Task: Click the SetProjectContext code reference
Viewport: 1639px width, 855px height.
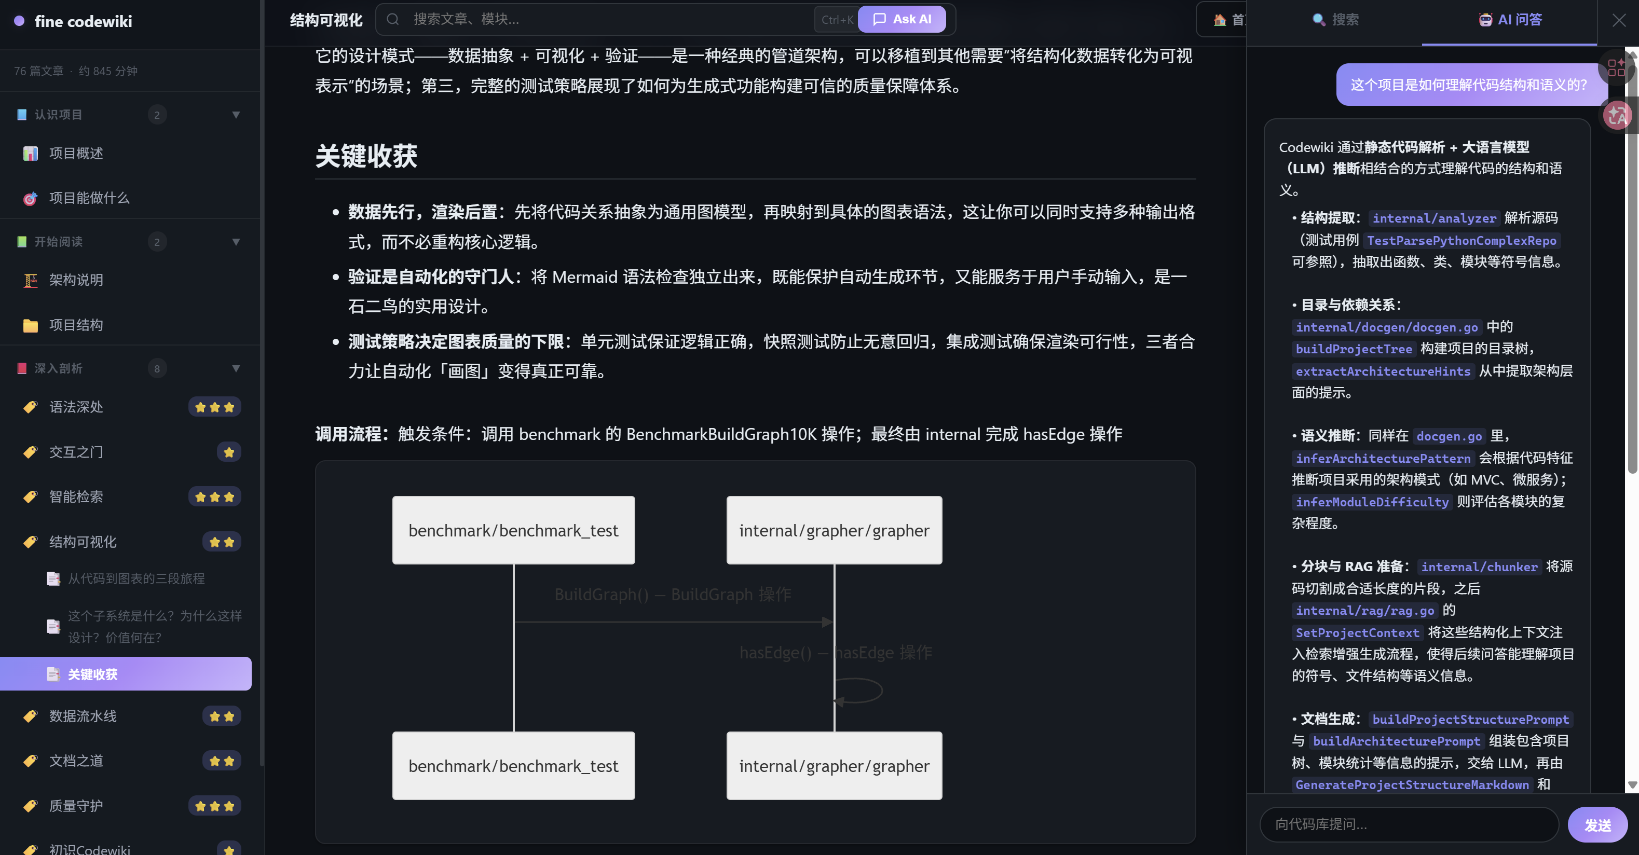Action: coord(1357,632)
